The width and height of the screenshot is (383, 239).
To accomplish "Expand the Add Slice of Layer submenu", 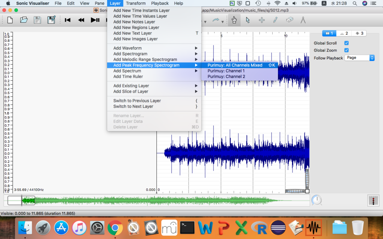I will (154, 91).
